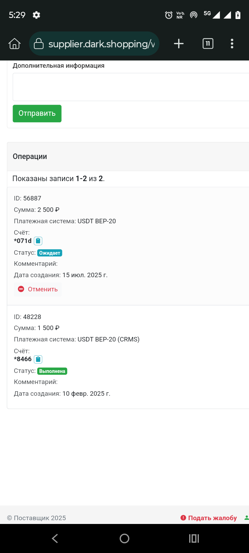Screen dimensions: 249x553
Task: Copy account *071d to clipboard
Action: tap(38, 241)
